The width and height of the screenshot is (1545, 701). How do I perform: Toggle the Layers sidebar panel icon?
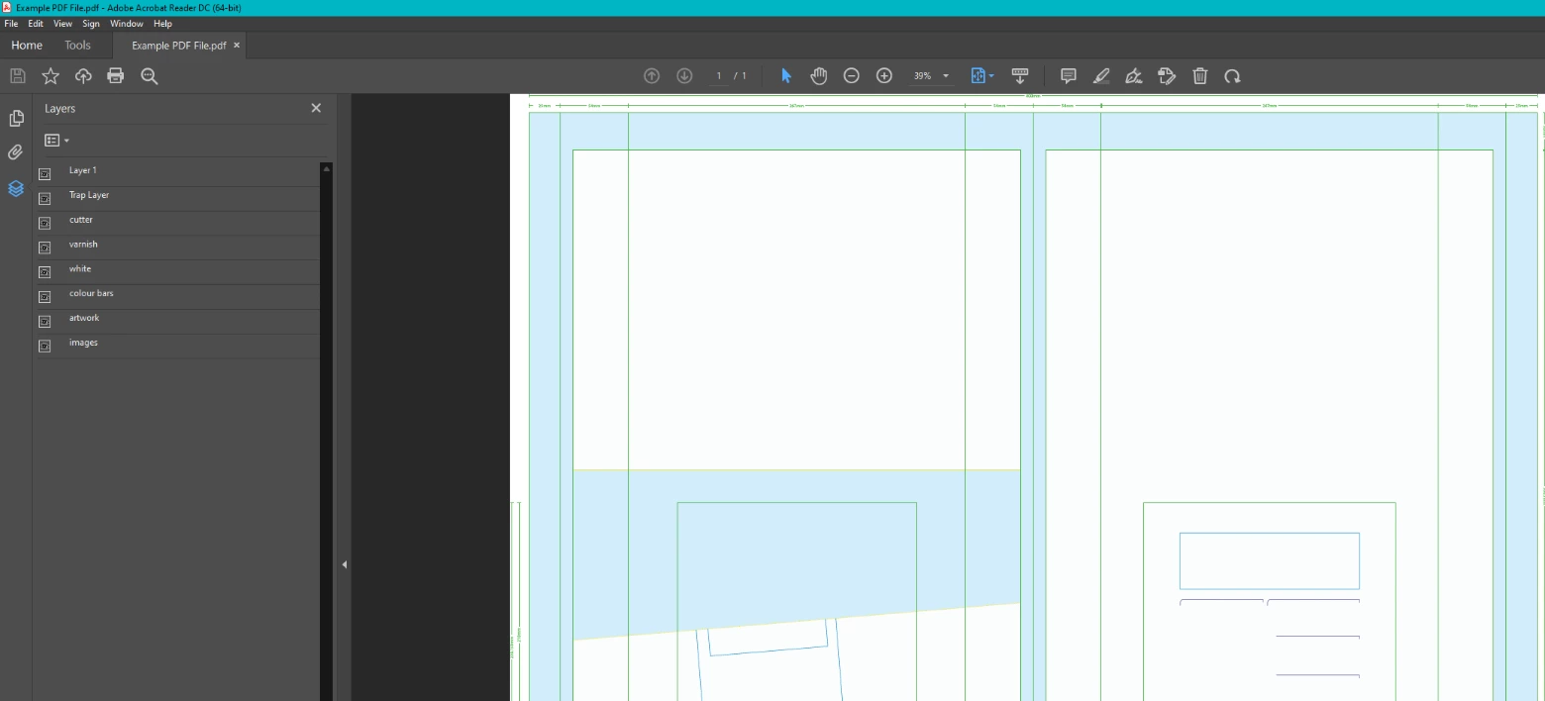click(16, 188)
